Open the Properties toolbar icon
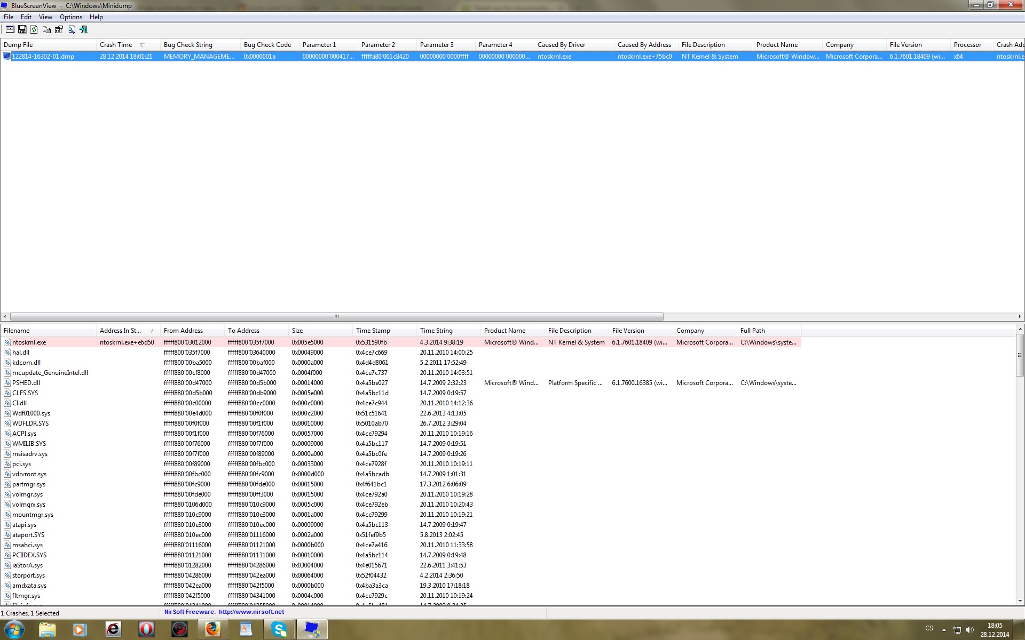The height and width of the screenshot is (640, 1025). tap(59, 30)
